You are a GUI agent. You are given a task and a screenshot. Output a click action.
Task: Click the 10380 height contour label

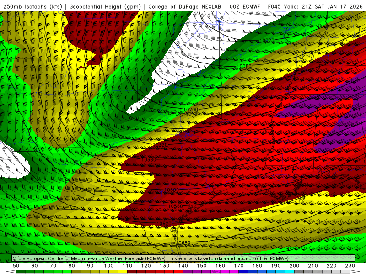point(149,159)
